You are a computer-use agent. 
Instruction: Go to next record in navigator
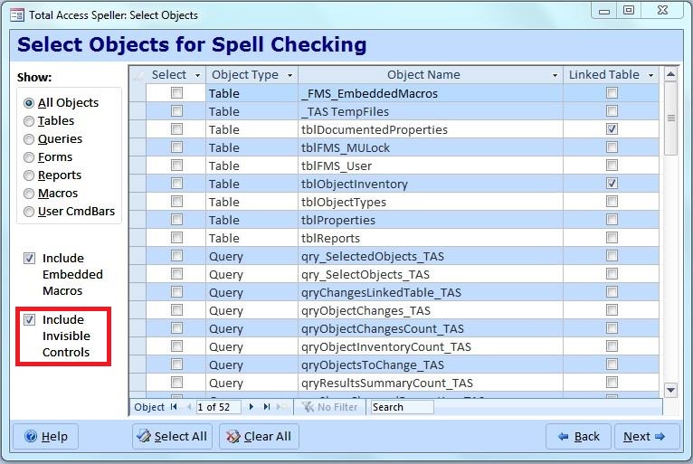[252, 407]
